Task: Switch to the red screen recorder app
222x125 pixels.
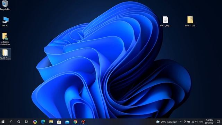Action: pos(83,122)
